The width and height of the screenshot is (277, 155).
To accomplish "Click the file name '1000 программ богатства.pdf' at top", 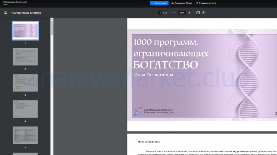I will click(15, 2).
